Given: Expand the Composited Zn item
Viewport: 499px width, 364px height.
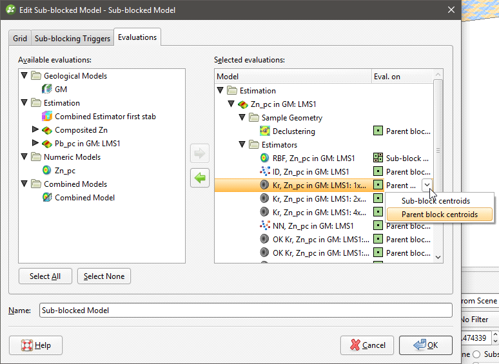Looking at the screenshot, I should tap(35, 130).
